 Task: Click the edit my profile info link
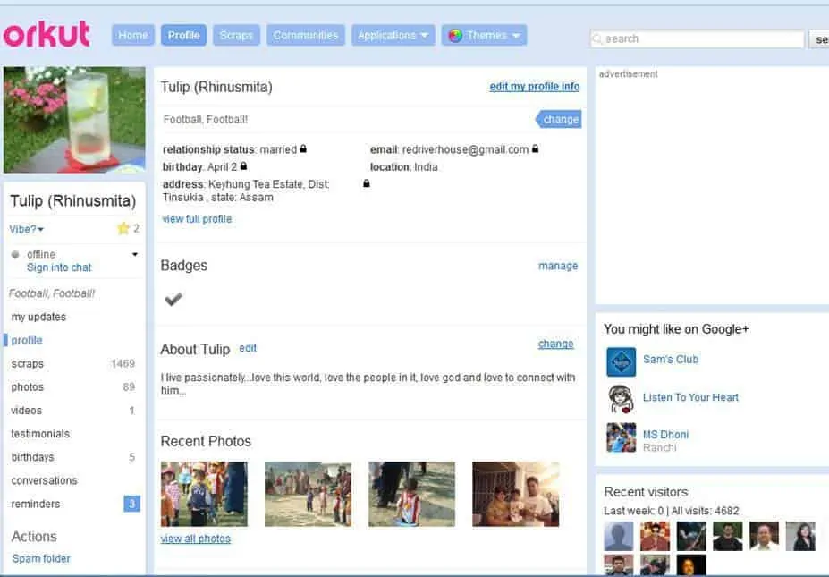point(534,87)
